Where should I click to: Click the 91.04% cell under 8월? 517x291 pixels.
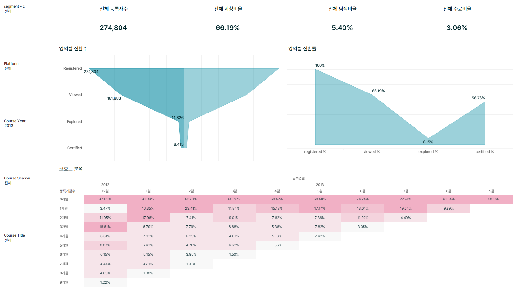(448, 199)
